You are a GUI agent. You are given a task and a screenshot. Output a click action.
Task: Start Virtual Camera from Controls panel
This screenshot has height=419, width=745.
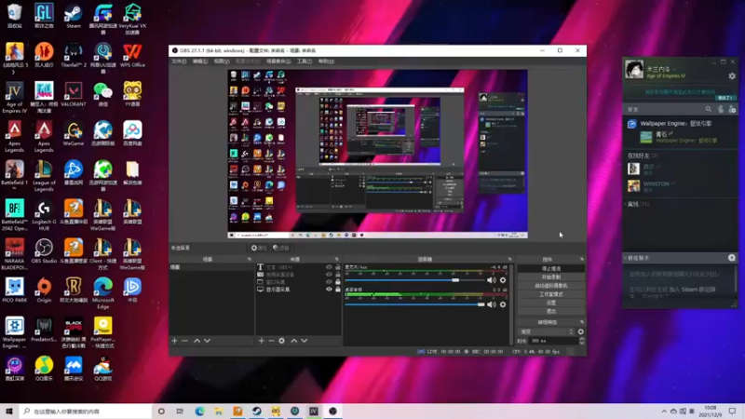point(550,286)
